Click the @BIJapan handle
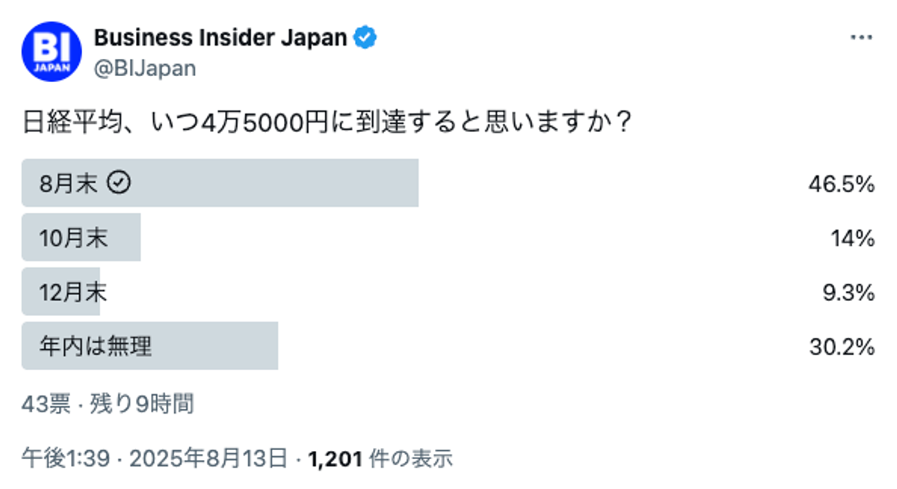Viewport: 897px width, 489px height. tap(145, 69)
